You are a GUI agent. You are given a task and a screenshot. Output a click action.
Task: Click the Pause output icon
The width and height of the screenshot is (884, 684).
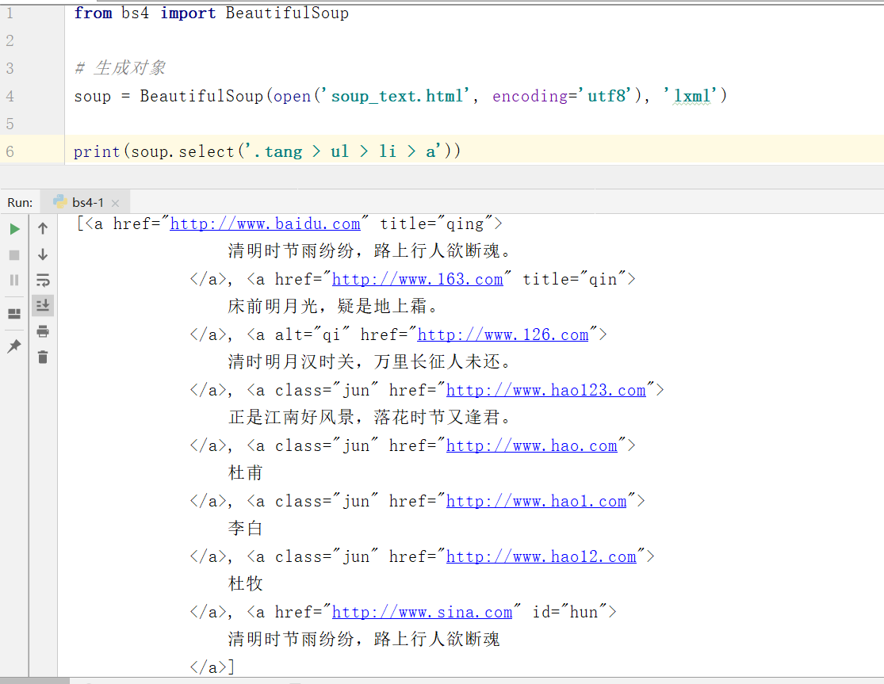(14, 280)
